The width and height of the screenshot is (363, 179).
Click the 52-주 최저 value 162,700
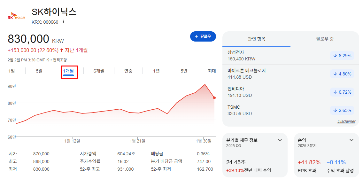pyautogui.click(x=205, y=169)
